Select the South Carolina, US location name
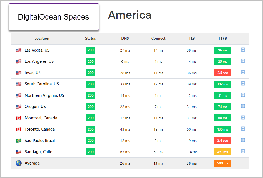This screenshot has height=178, width=263. tap(42, 84)
